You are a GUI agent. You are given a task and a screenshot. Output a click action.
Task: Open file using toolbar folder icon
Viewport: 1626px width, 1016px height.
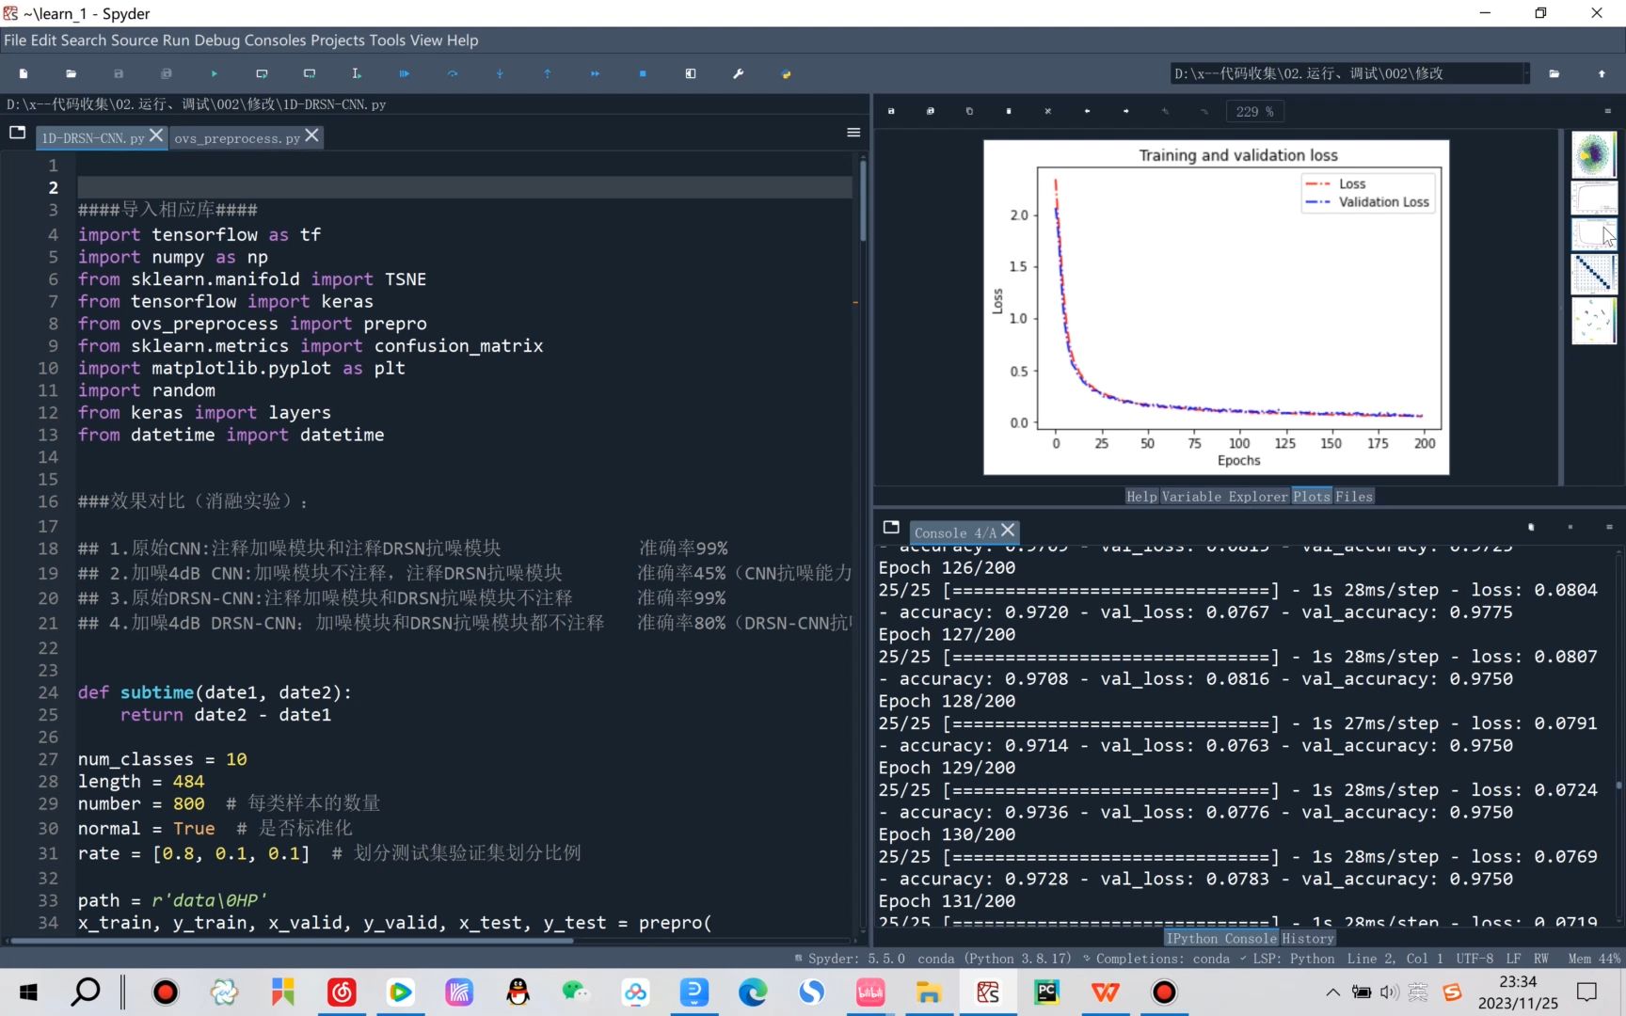coord(72,73)
